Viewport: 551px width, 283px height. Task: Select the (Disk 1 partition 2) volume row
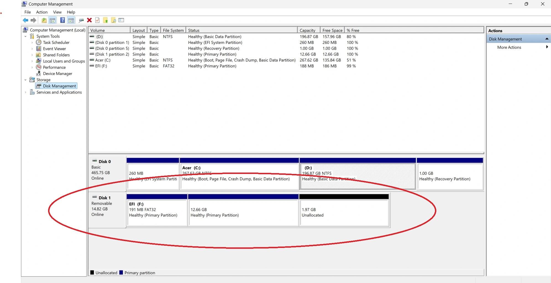(224, 54)
